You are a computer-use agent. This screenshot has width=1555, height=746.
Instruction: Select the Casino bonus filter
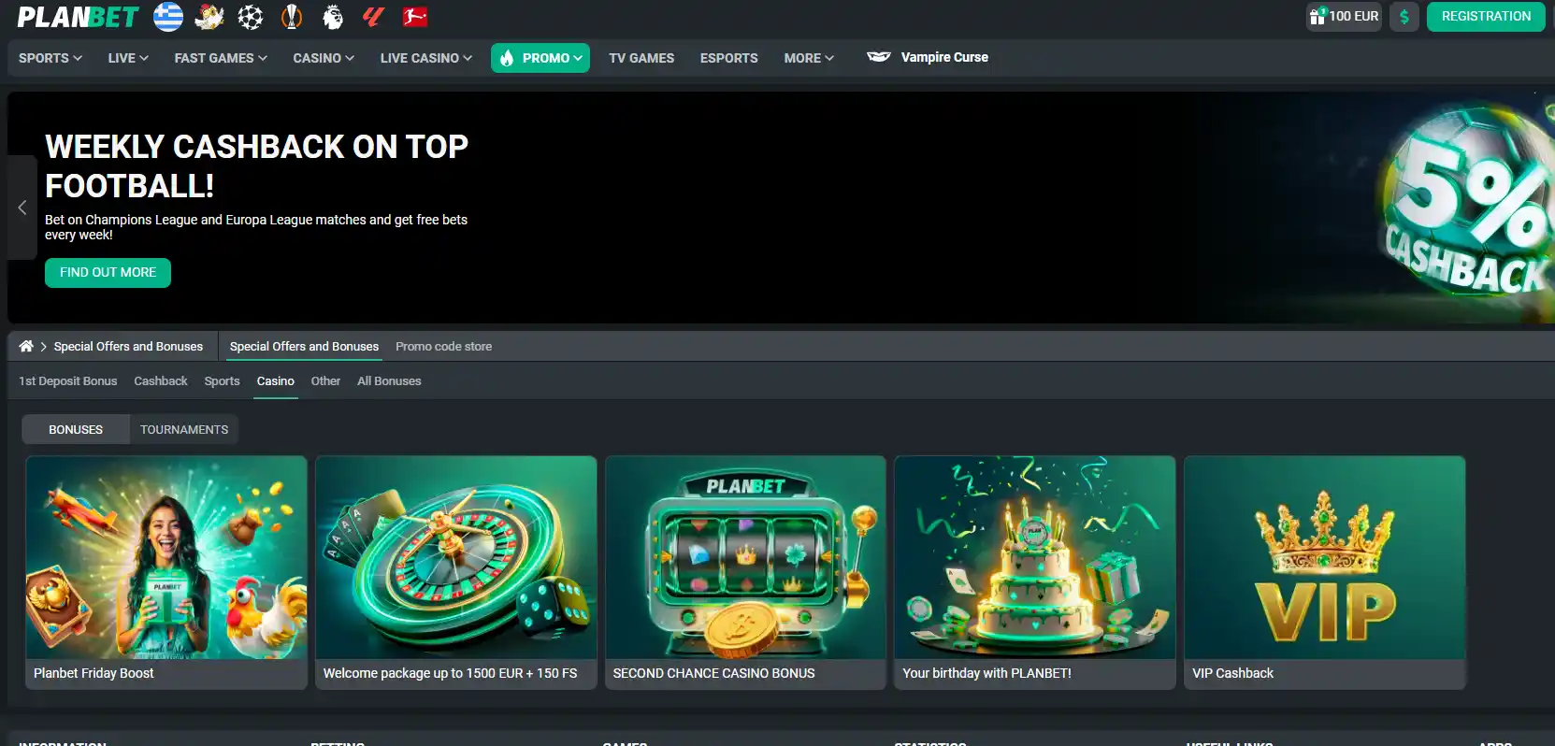coord(276,380)
